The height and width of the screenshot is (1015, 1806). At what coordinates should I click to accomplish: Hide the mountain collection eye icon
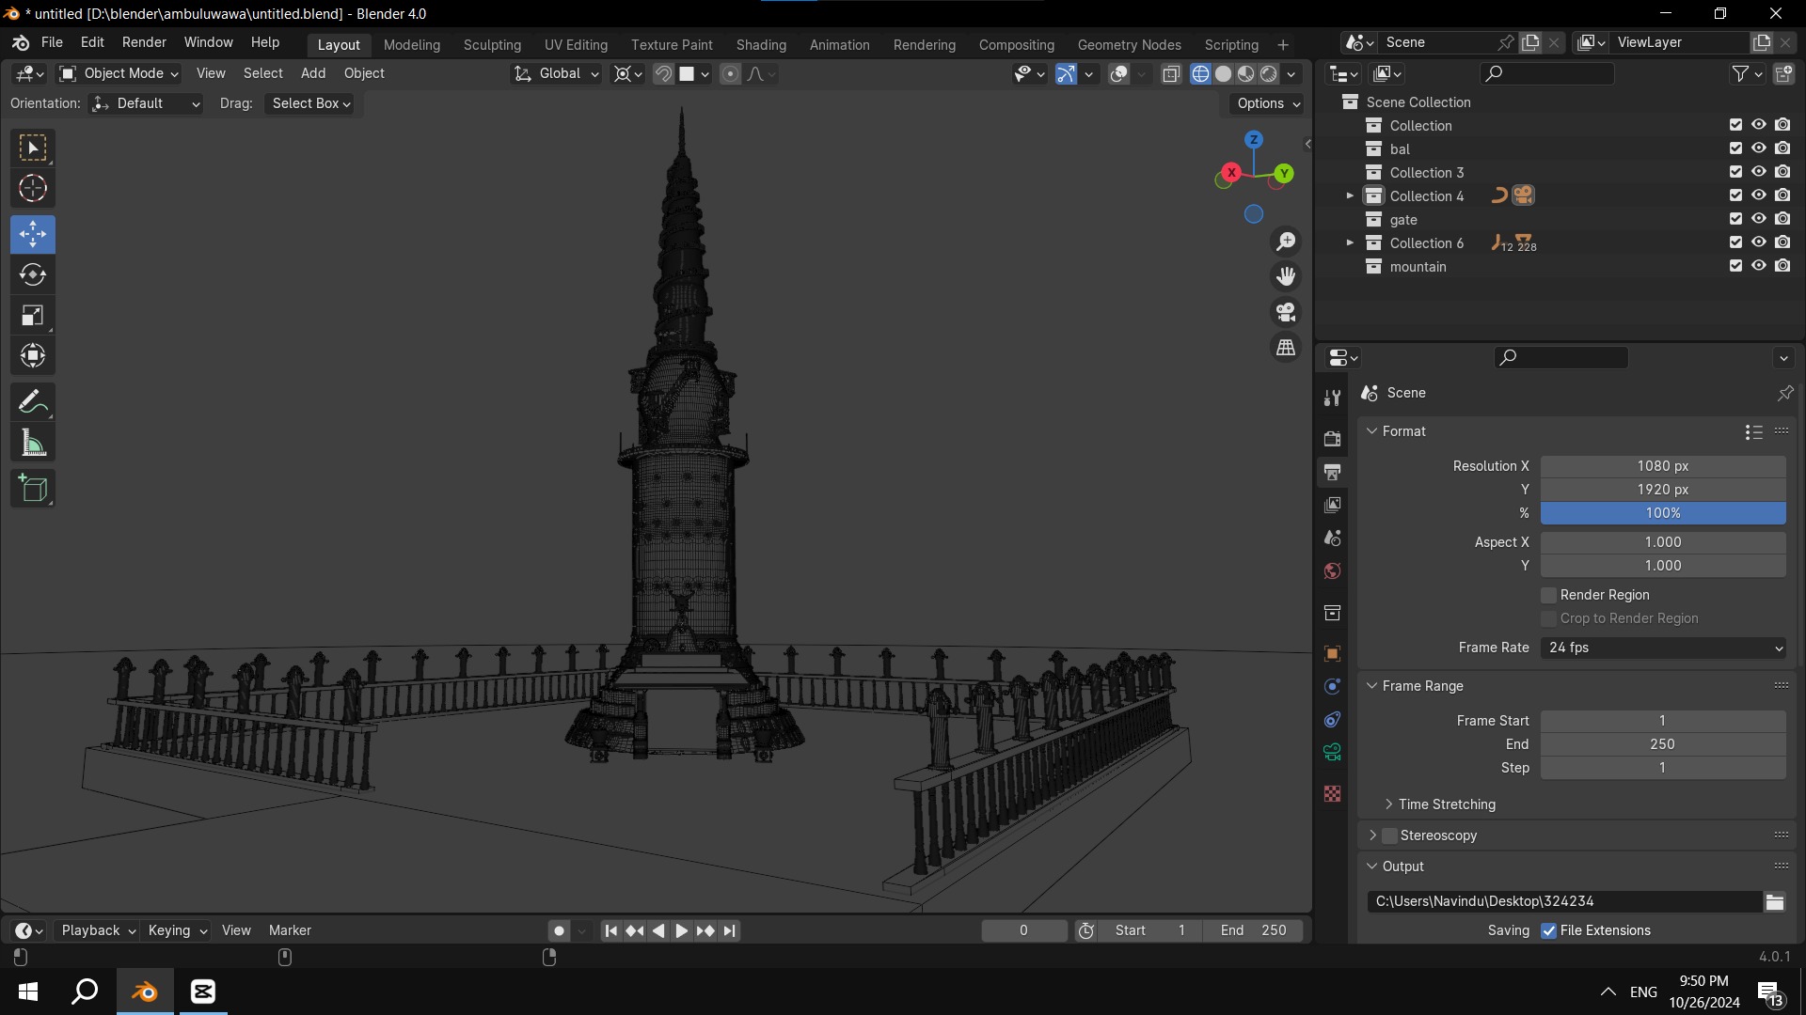pyautogui.click(x=1758, y=266)
